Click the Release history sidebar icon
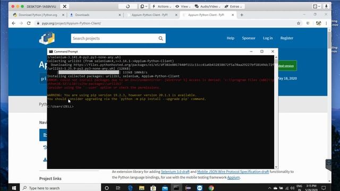 pyautogui.click(x=45, y=147)
